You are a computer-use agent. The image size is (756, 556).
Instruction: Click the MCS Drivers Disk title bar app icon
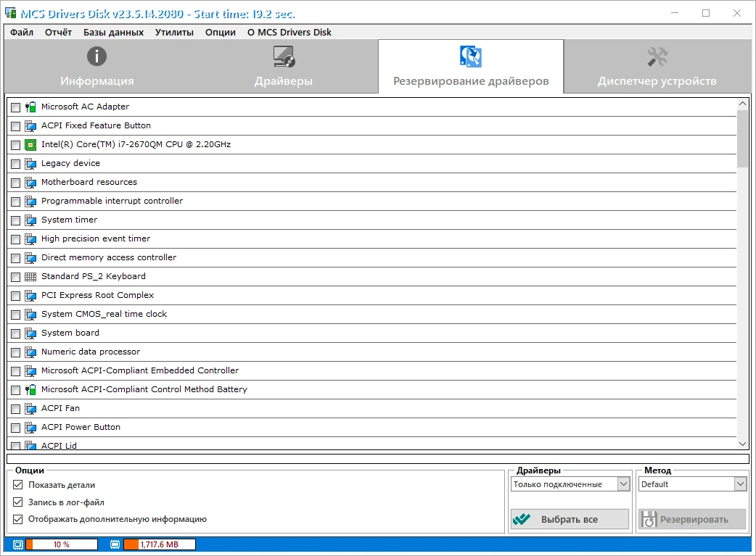point(11,12)
